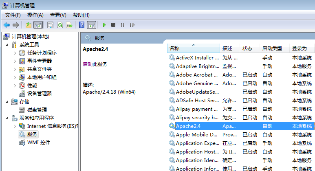Select the Apple Mobile Device service row
The height and width of the screenshot is (171, 315).
[196, 134]
